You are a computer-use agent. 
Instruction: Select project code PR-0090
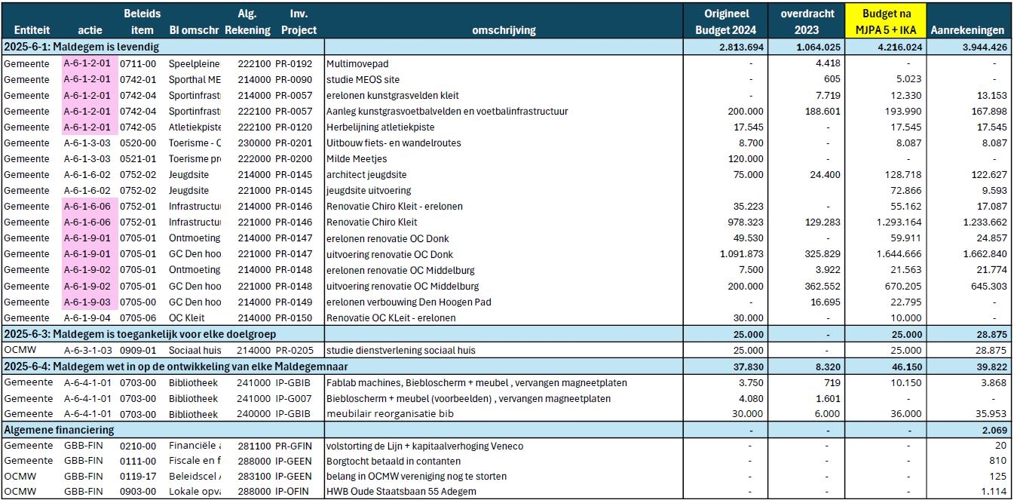tap(293, 79)
